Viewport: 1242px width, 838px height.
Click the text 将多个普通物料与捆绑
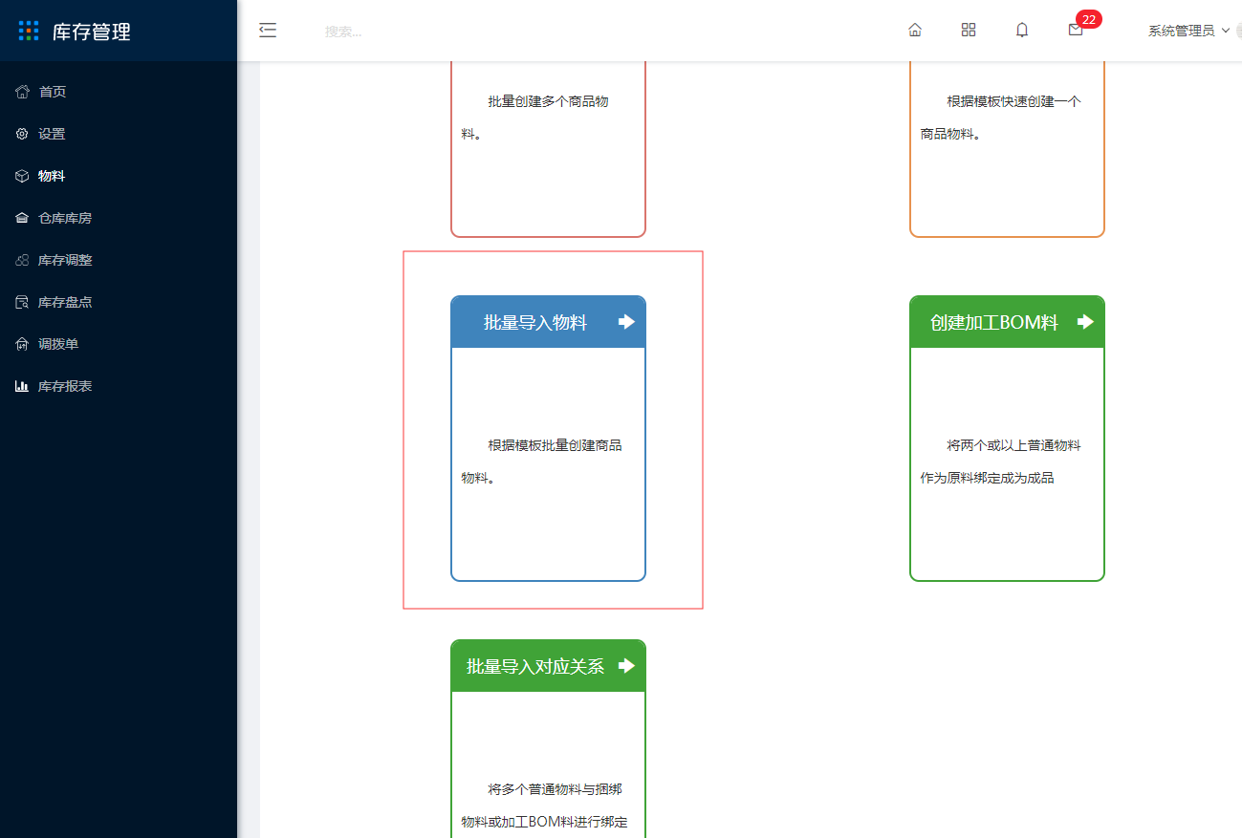click(x=556, y=789)
